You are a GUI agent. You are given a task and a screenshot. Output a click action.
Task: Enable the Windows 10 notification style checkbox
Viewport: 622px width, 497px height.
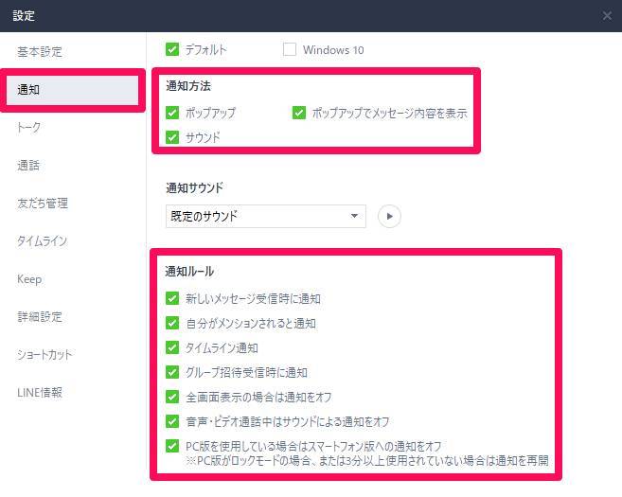click(290, 49)
